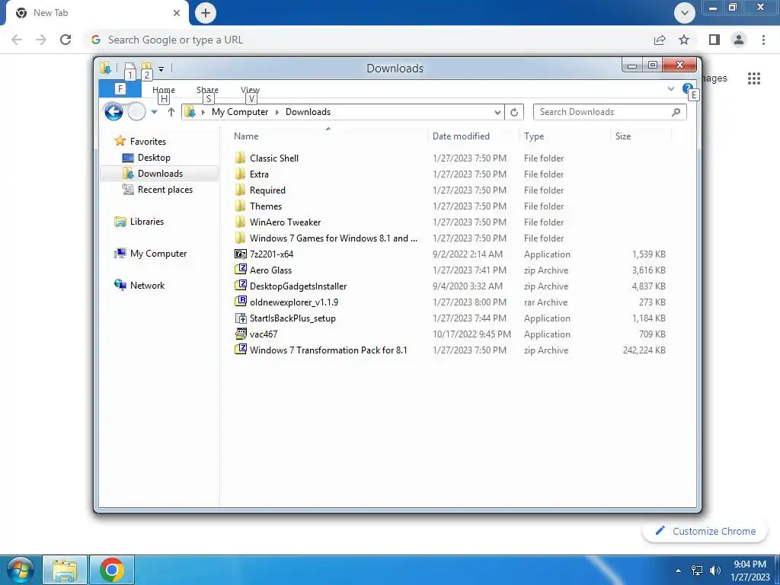Select the DesktopGadgetsInstaller zip icon
780x585 pixels.
tap(240, 286)
